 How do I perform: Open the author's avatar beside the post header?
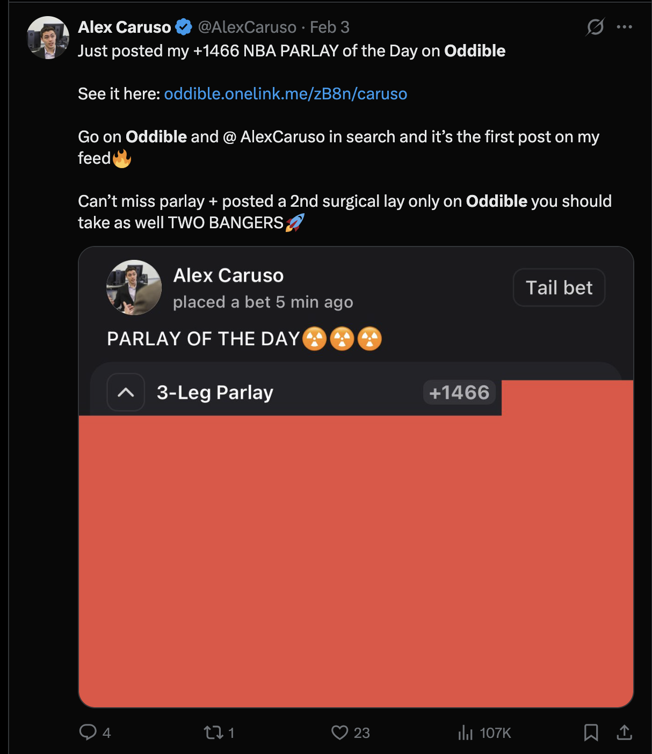(x=48, y=38)
